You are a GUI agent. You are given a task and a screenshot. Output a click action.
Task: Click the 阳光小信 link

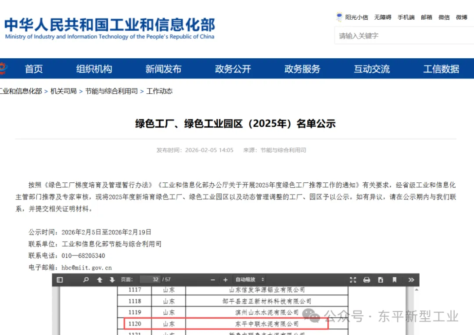357,17
